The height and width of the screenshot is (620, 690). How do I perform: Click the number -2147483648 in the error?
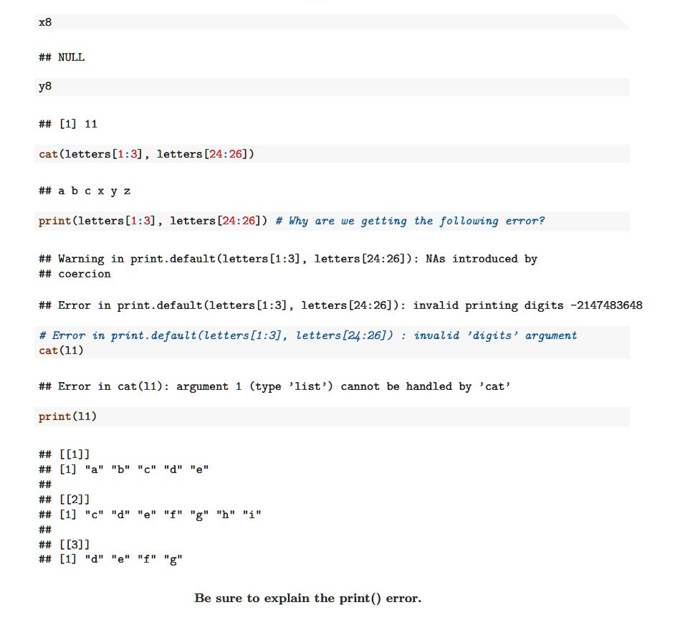(606, 305)
